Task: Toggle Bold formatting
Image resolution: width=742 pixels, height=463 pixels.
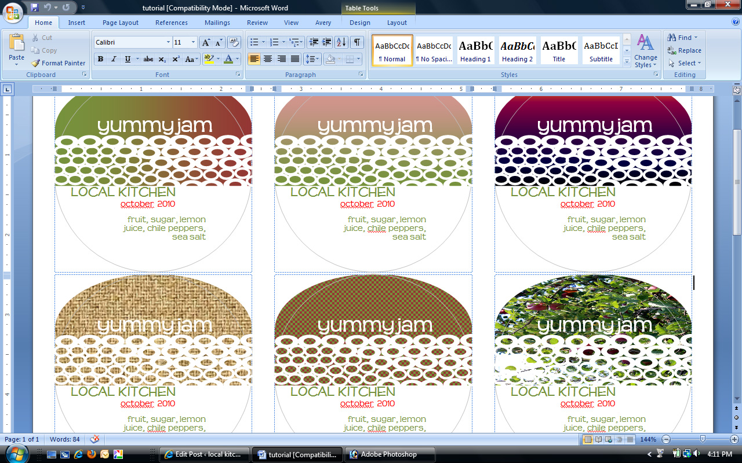Action: [101, 59]
